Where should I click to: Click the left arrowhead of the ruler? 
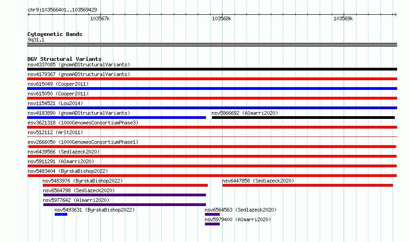pos(29,15)
